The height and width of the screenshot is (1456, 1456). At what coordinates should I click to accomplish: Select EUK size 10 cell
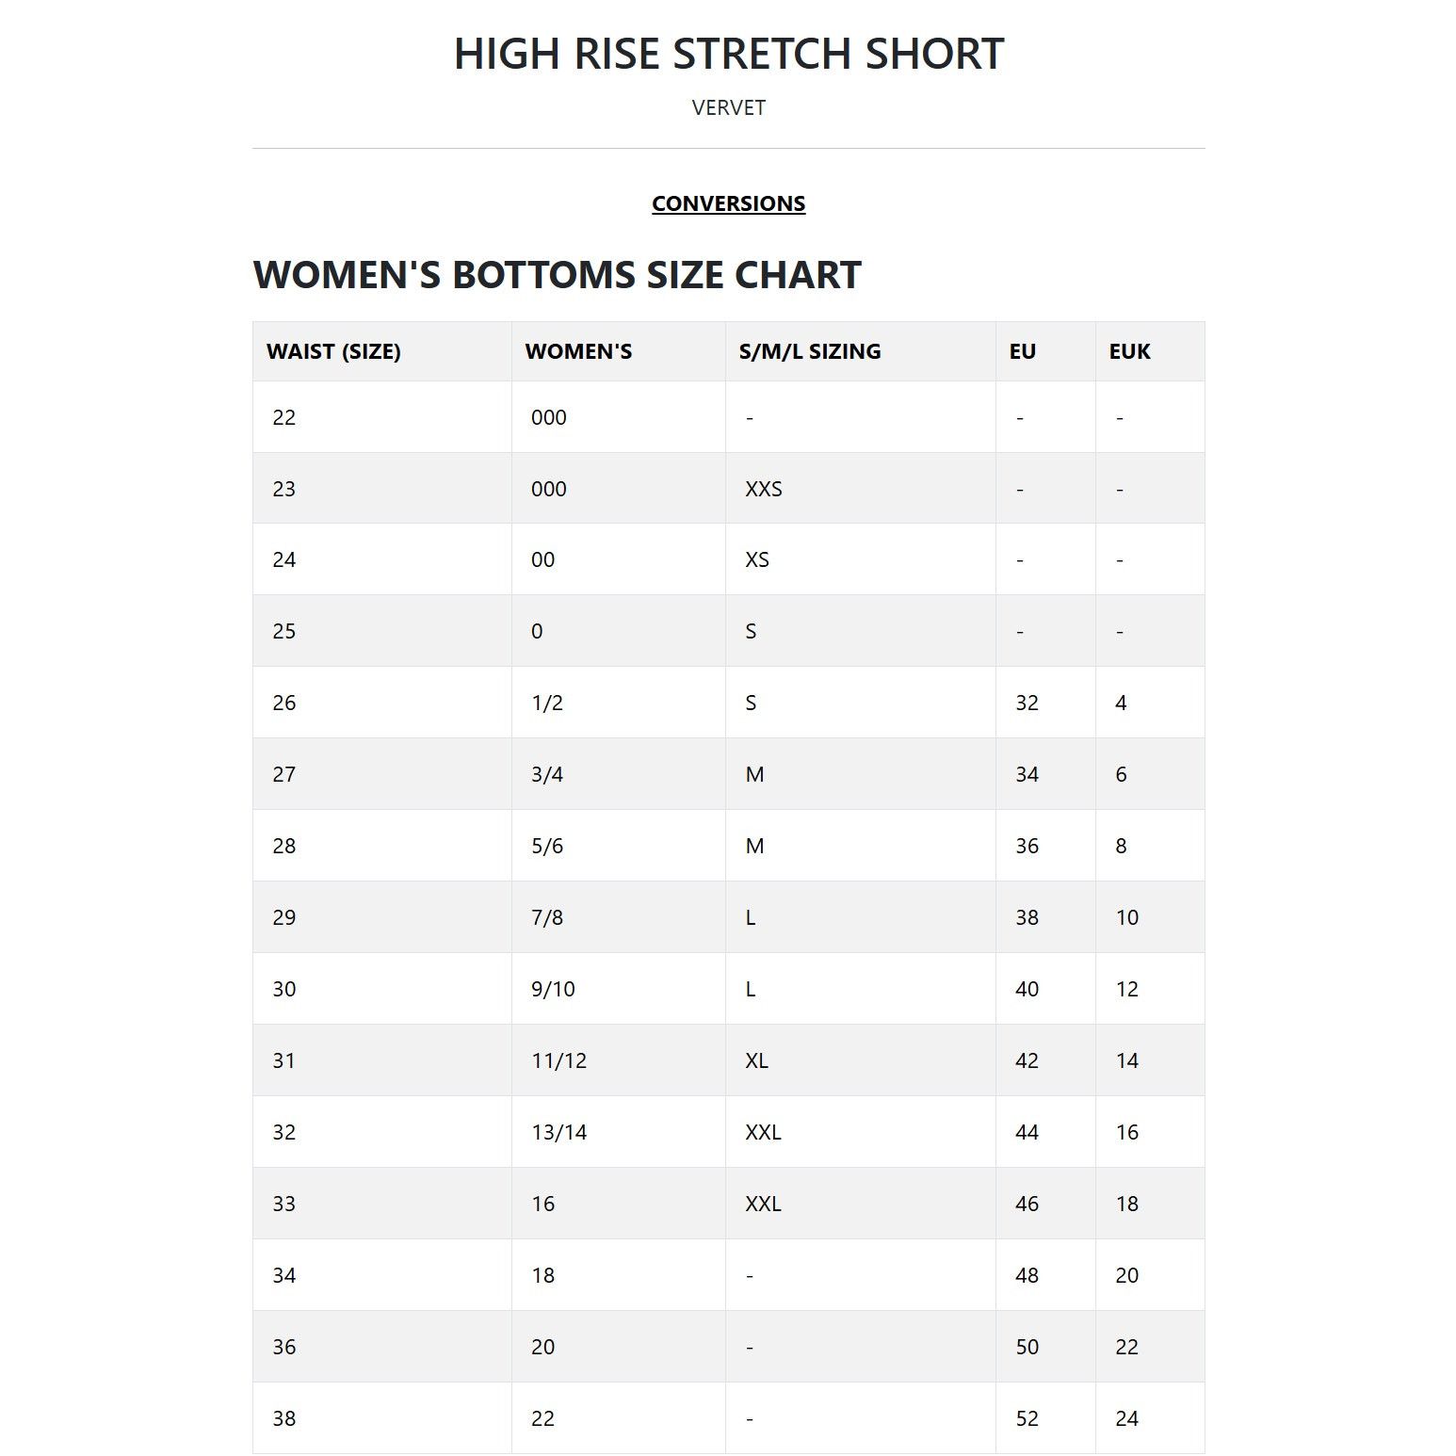pos(1150,917)
